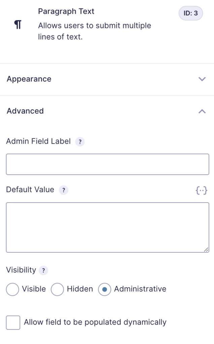Click the Paragraph Text pilcrow icon
The image size is (214, 344).
pyautogui.click(x=18, y=25)
